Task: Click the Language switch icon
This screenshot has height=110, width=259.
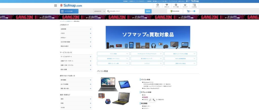Action: pos(194,5)
